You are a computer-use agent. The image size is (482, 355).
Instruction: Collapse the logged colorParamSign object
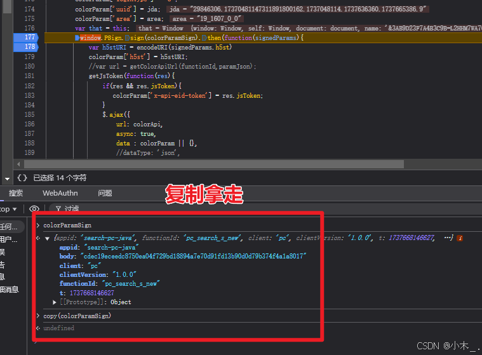pos(48,238)
